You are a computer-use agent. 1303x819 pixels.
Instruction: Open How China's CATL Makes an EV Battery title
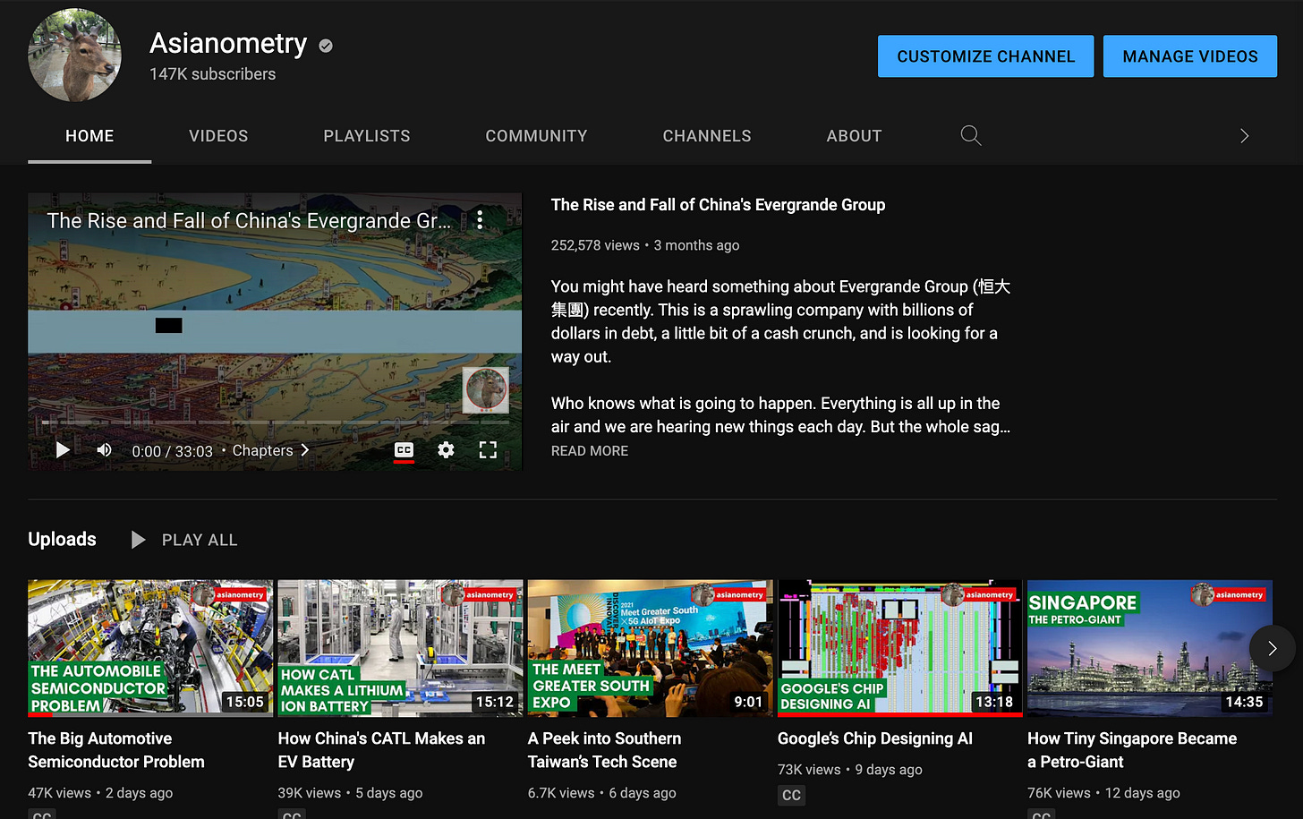(381, 750)
